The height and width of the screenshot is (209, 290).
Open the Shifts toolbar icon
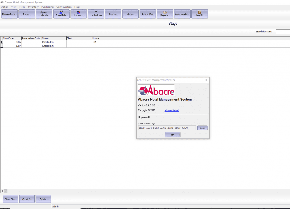[x=130, y=14]
